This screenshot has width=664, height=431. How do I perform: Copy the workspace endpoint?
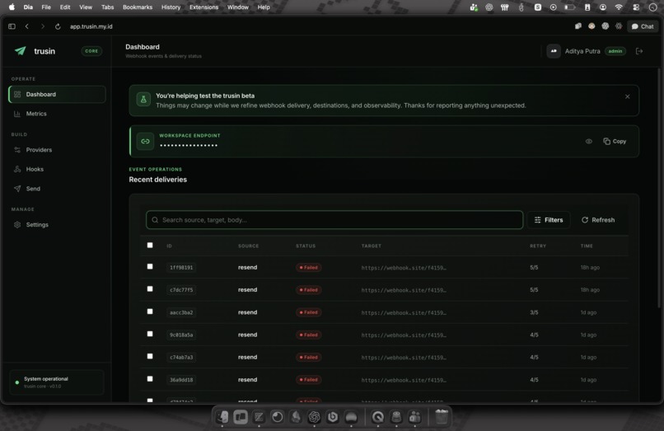[x=615, y=141]
